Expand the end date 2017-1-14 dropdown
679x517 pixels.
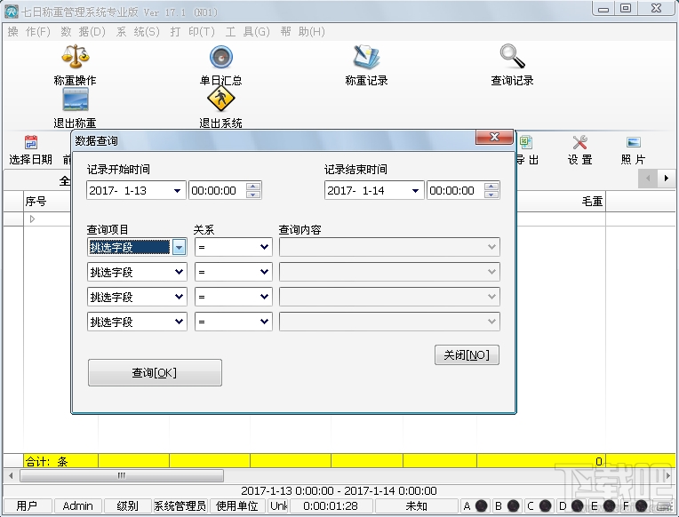click(x=415, y=190)
